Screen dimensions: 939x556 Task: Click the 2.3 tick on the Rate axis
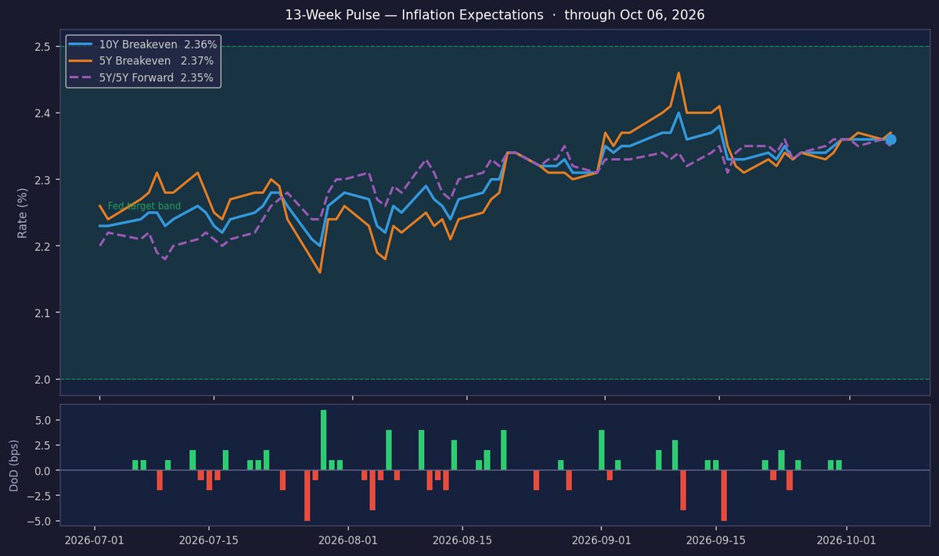tap(44, 180)
